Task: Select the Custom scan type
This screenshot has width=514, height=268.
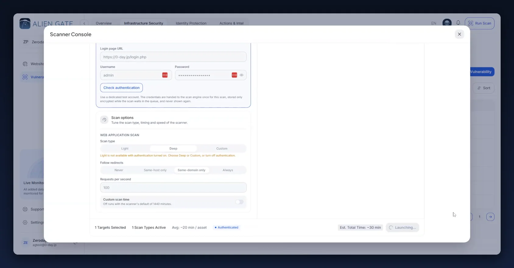Action: point(222,149)
